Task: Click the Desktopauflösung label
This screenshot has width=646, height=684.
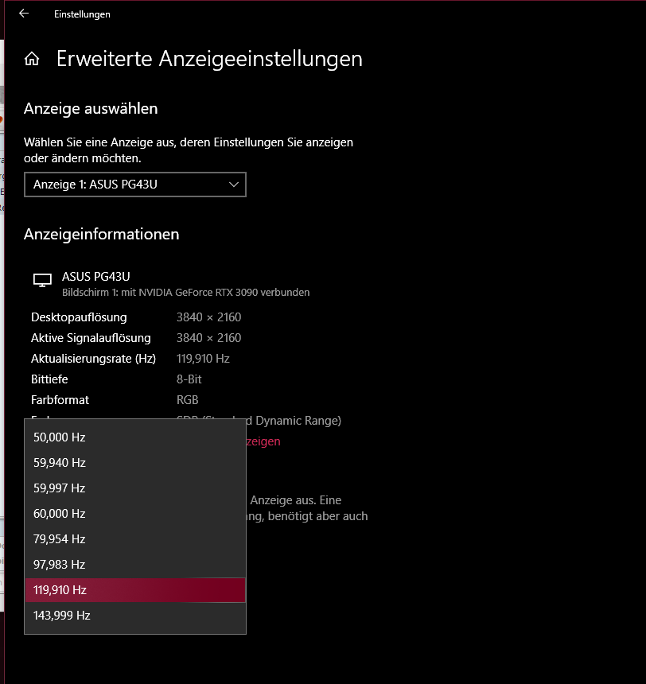Action: pos(79,317)
